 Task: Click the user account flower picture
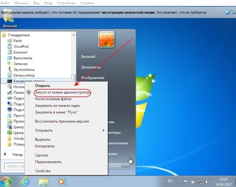click(x=106, y=40)
